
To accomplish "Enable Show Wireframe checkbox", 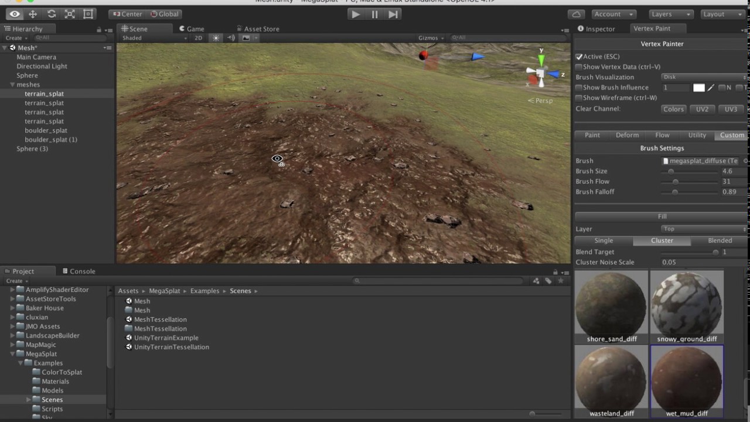I will coord(579,97).
